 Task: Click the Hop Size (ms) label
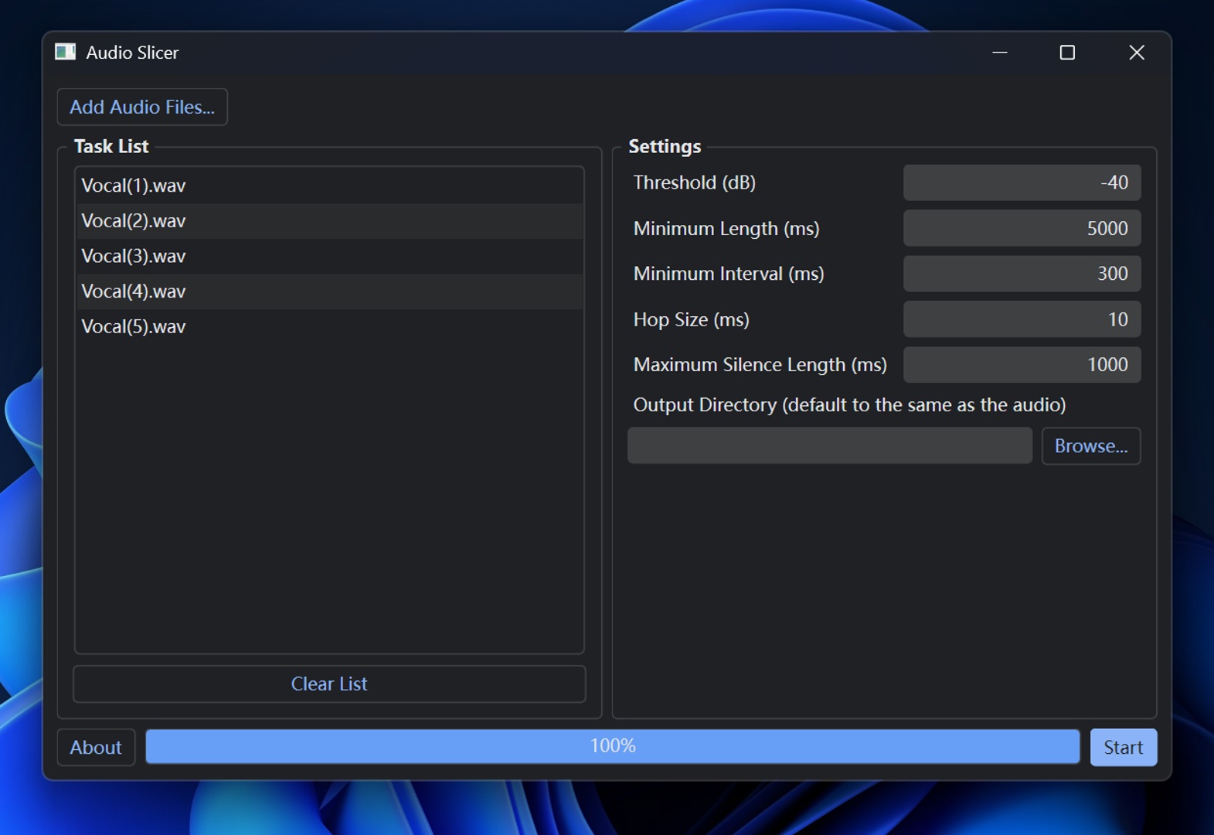(x=691, y=320)
